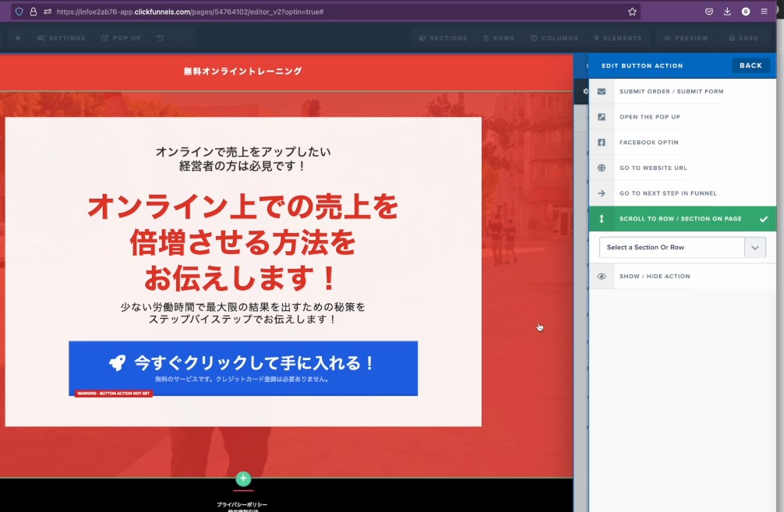Open the POP UP editor tab
The height and width of the screenshot is (512, 784).
(x=121, y=38)
